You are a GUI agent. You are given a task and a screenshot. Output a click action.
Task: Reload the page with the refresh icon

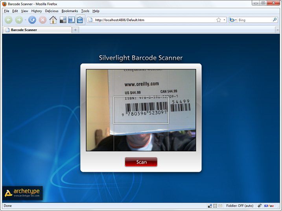click(32, 20)
